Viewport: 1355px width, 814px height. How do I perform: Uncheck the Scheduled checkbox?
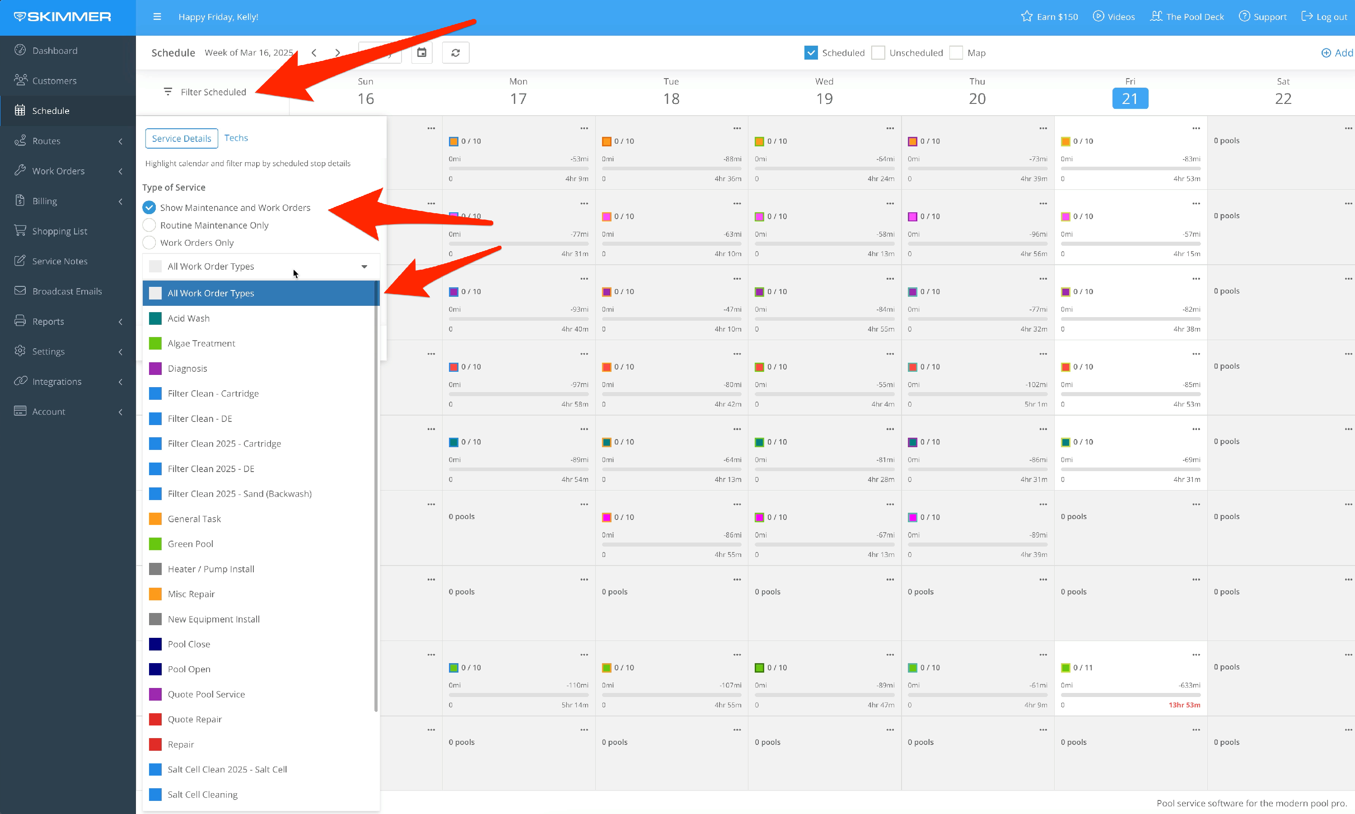(810, 53)
